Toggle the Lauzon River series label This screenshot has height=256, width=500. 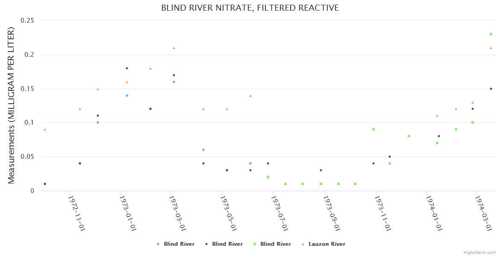click(x=327, y=244)
